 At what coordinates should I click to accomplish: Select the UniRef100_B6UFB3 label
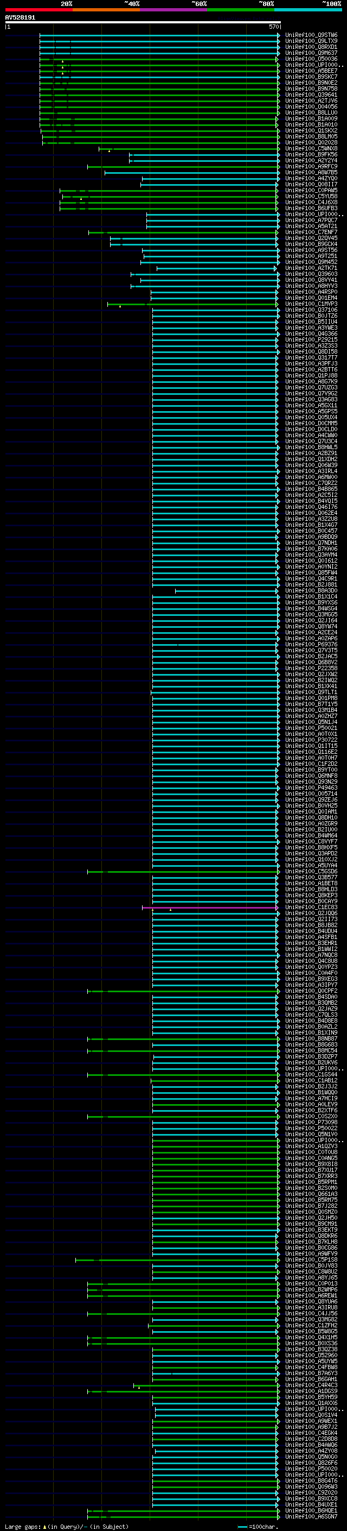click(311, 208)
